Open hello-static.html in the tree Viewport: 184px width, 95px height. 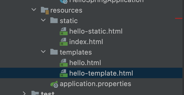coord(96,31)
